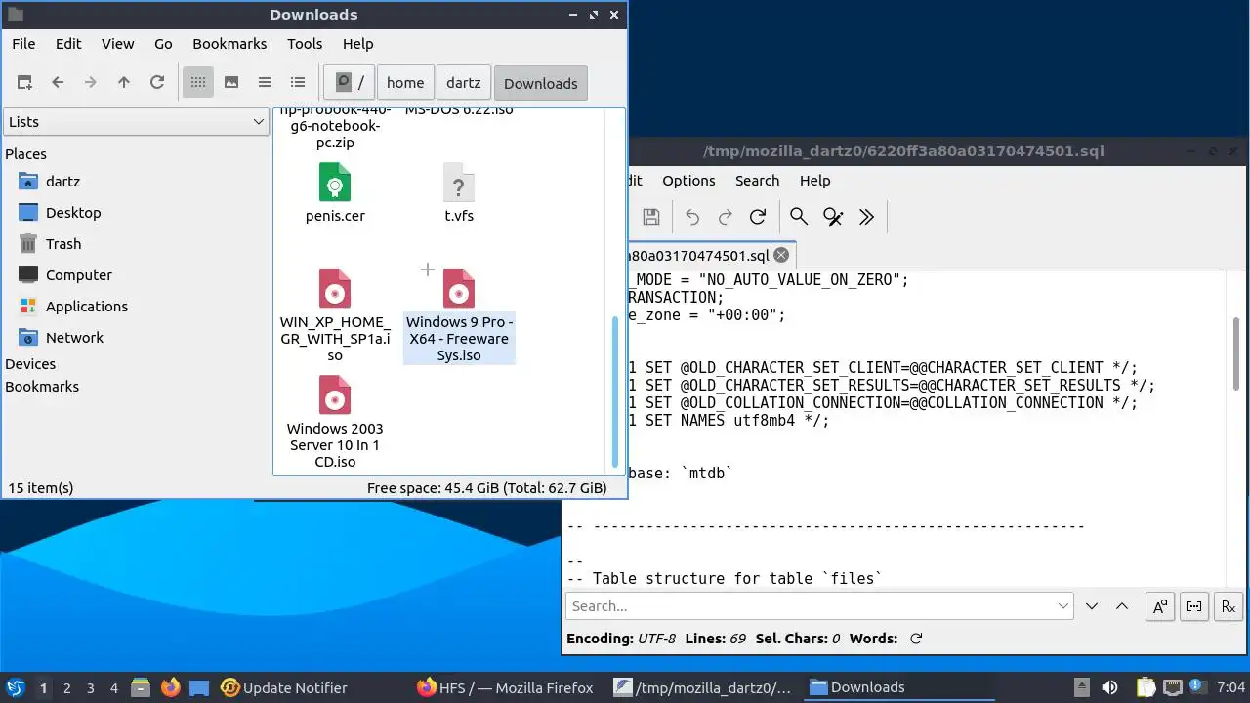This screenshot has height=703, width=1250.
Task: Click Find magnifier in editor toolbar
Action: pos(799,217)
